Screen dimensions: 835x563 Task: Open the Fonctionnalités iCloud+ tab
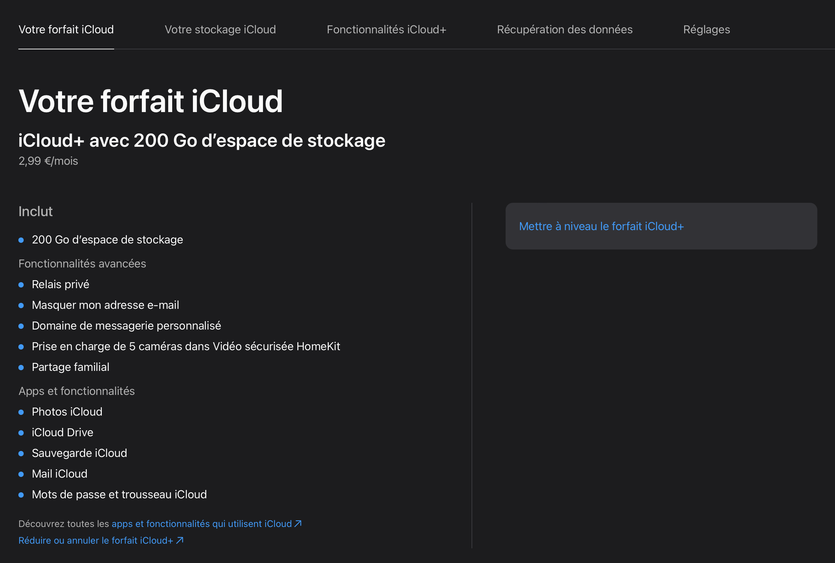click(386, 29)
